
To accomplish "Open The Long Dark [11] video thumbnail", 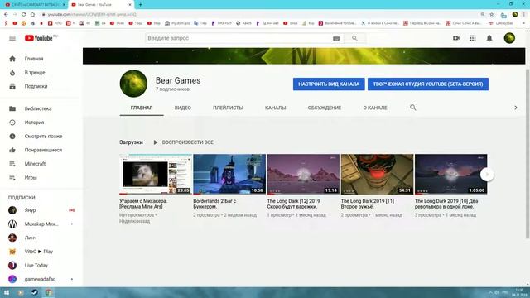I will 378,175.
